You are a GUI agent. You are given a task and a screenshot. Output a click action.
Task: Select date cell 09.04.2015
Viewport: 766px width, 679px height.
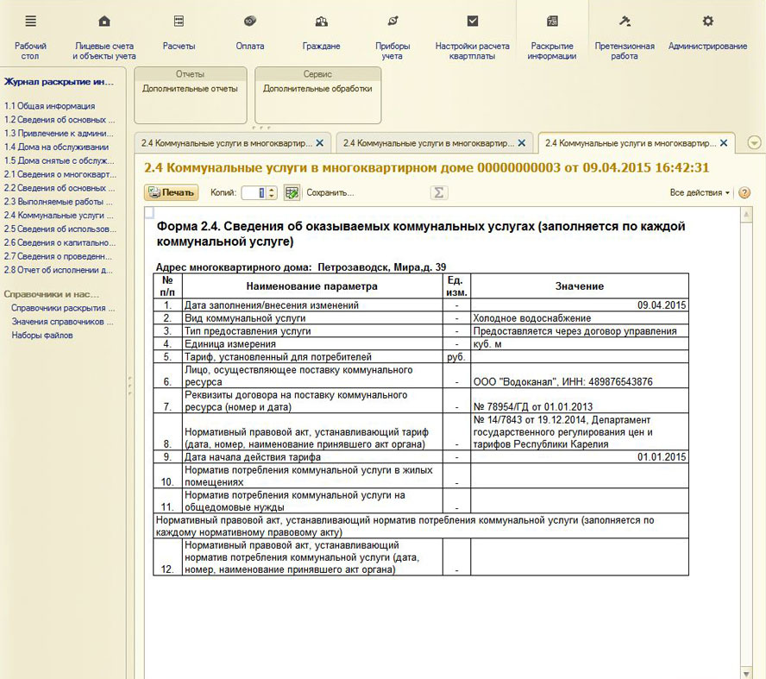point(580,305)
